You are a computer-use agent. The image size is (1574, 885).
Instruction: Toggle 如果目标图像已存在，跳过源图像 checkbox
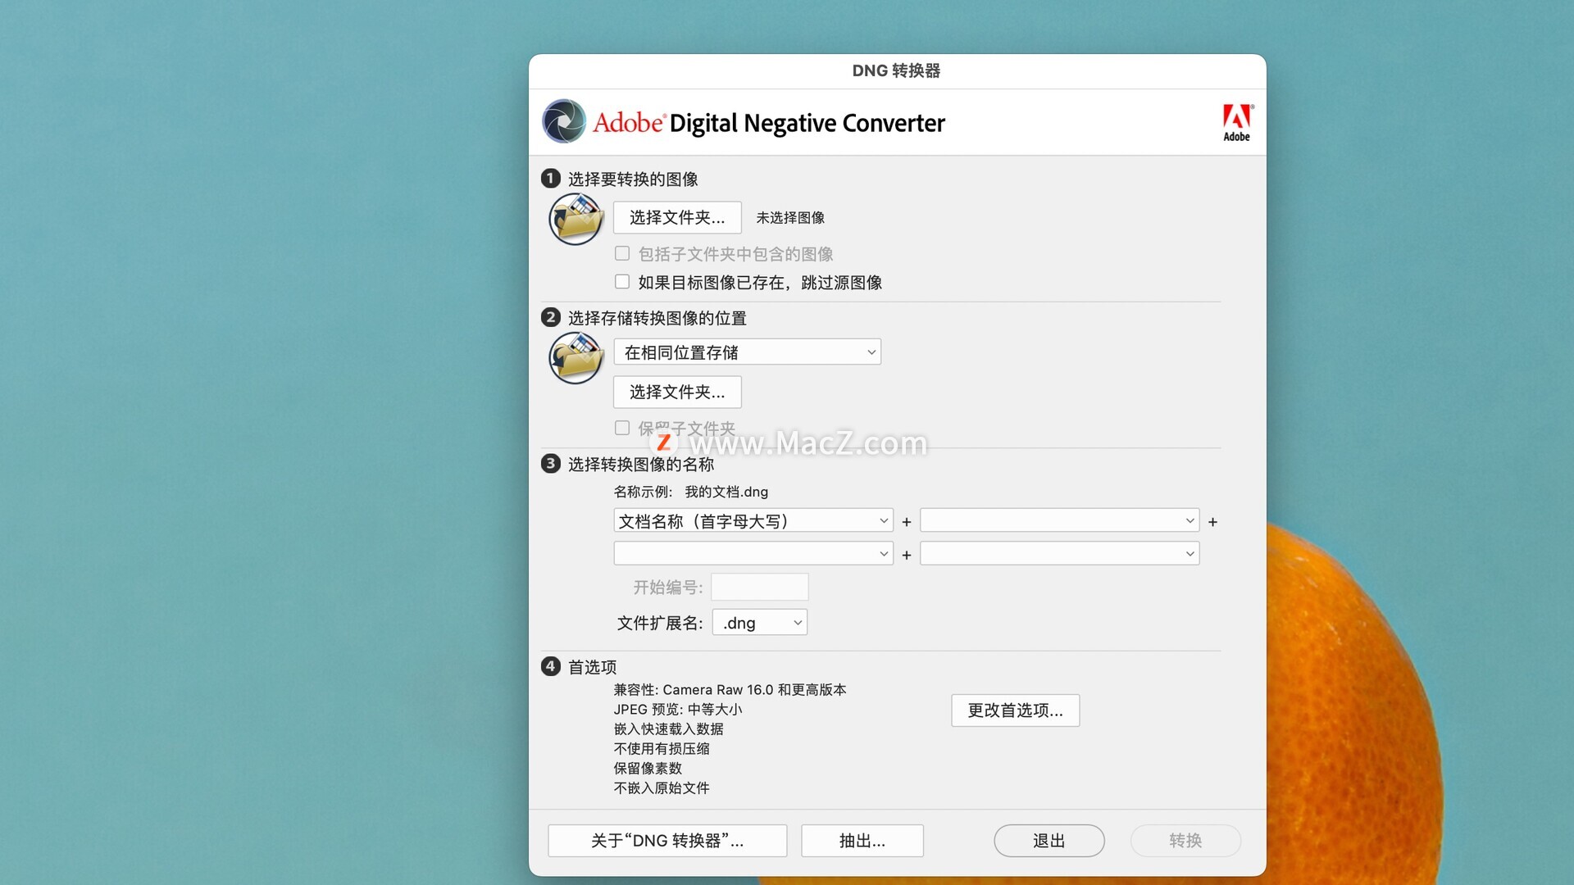click(622, 282)
